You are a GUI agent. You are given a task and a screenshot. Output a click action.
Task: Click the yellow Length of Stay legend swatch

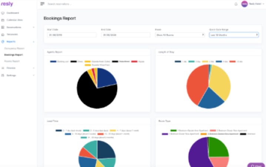205,62
